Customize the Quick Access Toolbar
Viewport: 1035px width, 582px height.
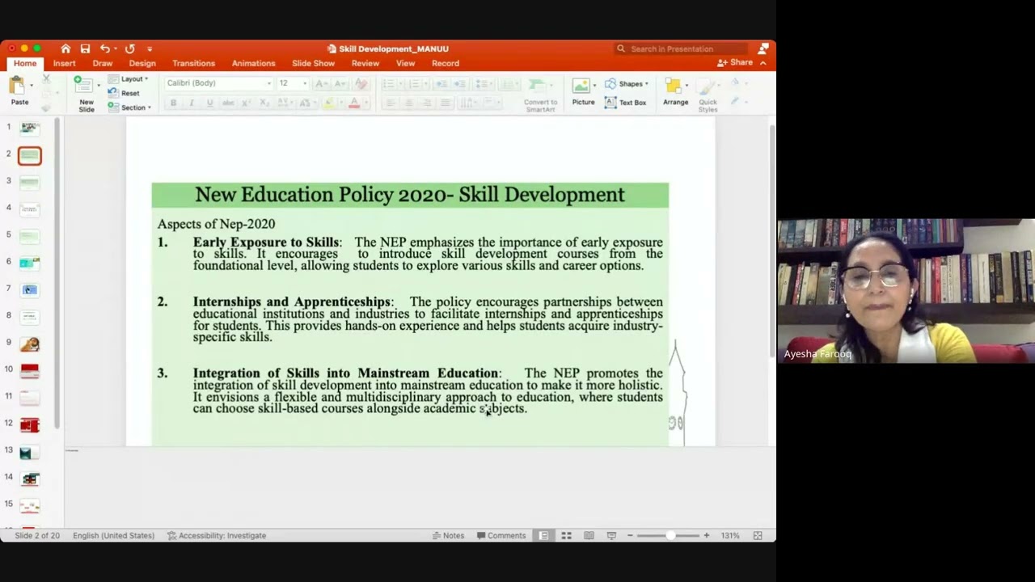click(x=150, y=48)
